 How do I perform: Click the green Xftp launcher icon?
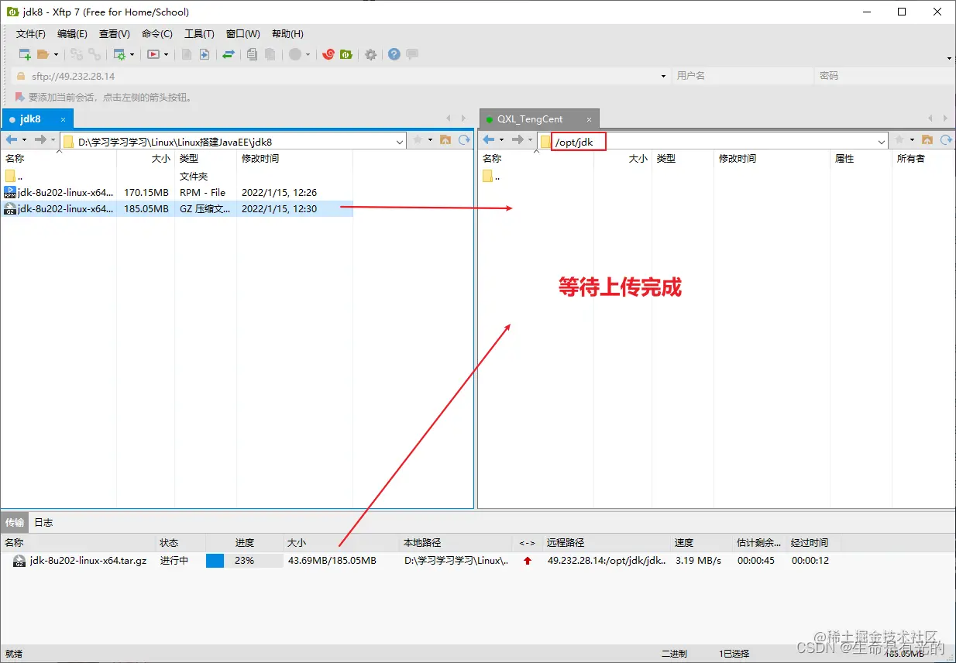[346, 54]
